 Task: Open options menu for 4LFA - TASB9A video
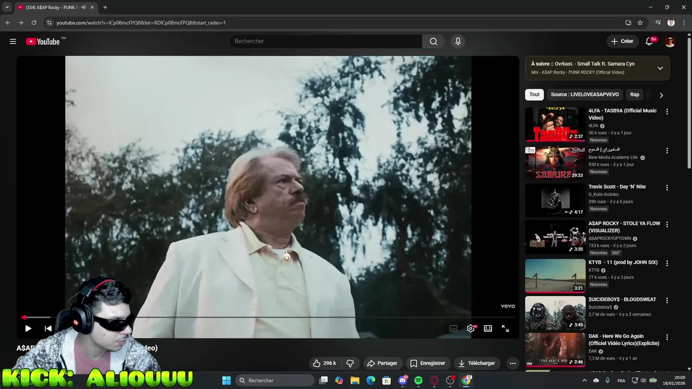coord(667,112)
